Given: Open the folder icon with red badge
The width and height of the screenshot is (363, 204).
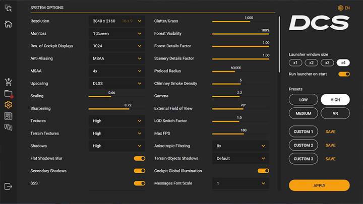Looking at the screenshot, I should click(x=8, y=94).
